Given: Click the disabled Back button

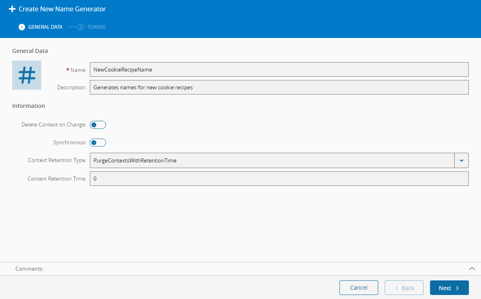Looking at the screenshot, I should coord(404,288).
